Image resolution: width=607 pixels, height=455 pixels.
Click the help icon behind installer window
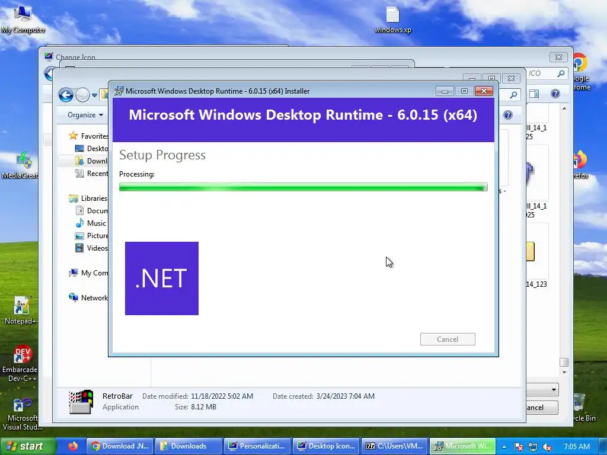[x=508, y=115]
